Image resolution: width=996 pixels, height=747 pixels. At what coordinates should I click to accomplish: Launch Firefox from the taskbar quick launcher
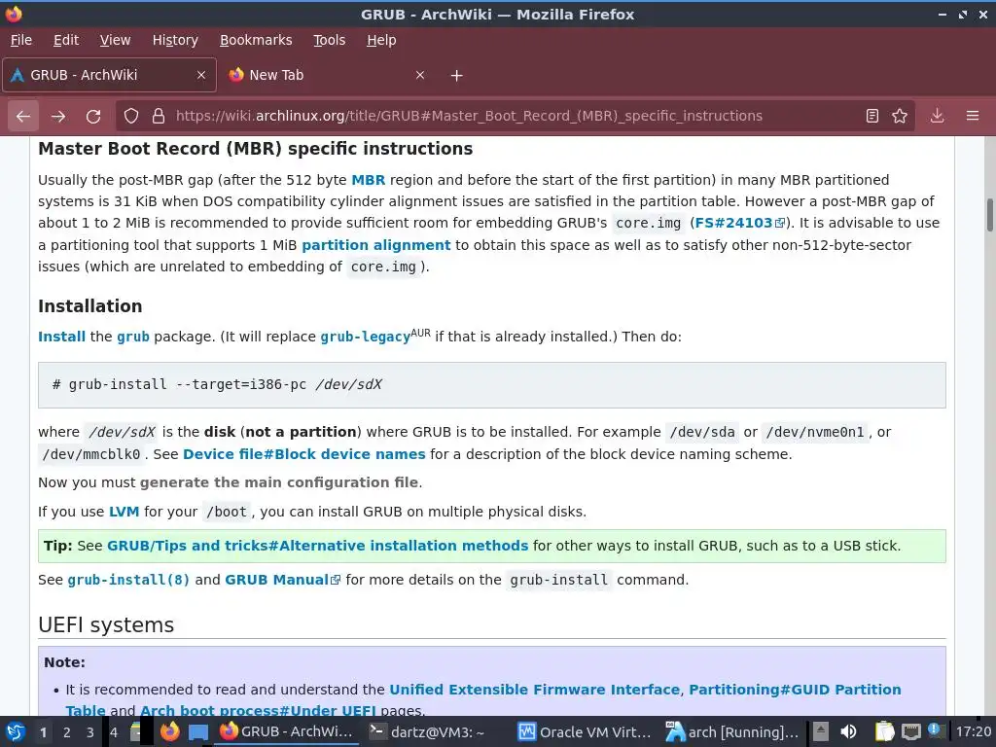[169, 731]
